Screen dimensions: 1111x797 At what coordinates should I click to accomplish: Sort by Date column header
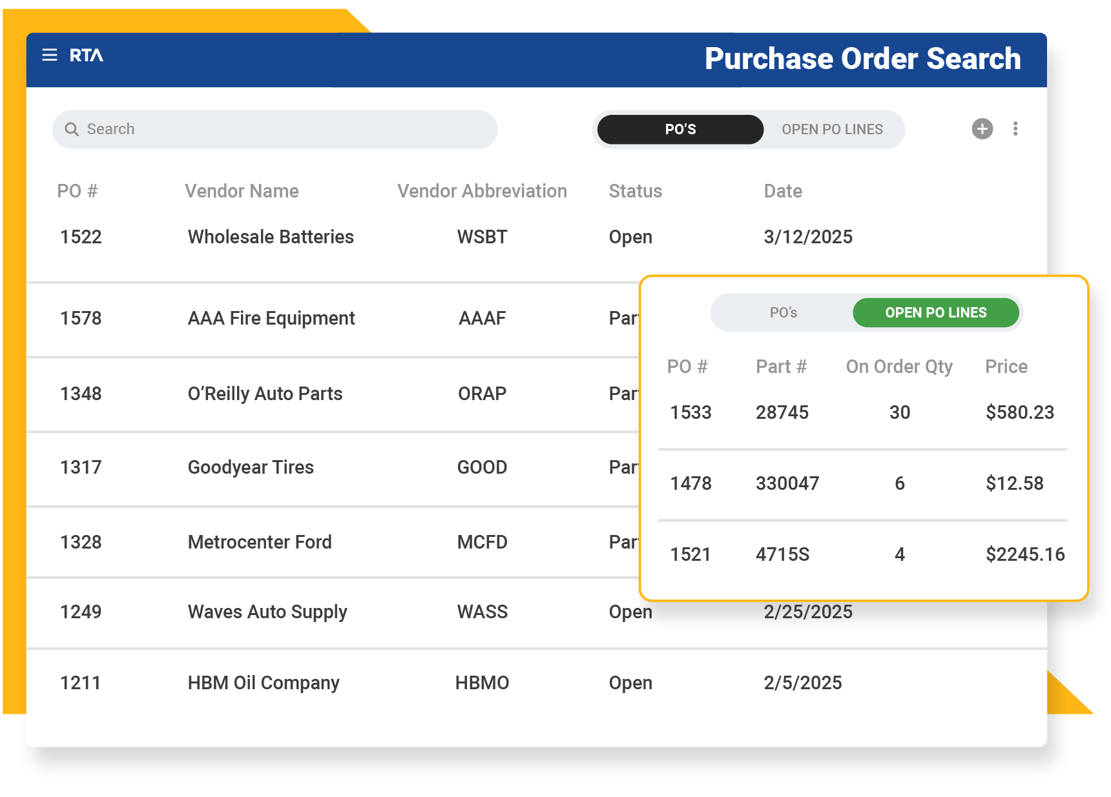pyautogui.click(x=783, y=191)
